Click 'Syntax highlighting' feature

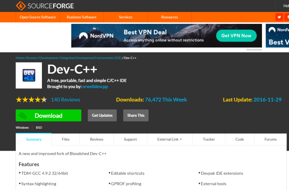click(39, 184)
